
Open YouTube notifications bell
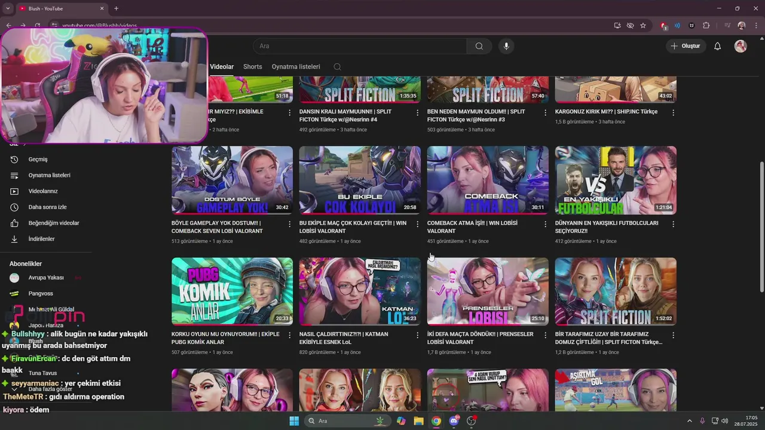[717, 46]
